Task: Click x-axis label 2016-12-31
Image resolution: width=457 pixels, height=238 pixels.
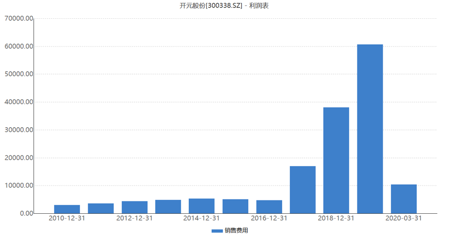Action: (269, 218)
